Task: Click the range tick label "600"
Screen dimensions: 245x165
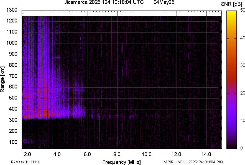Action: [13, 87]
